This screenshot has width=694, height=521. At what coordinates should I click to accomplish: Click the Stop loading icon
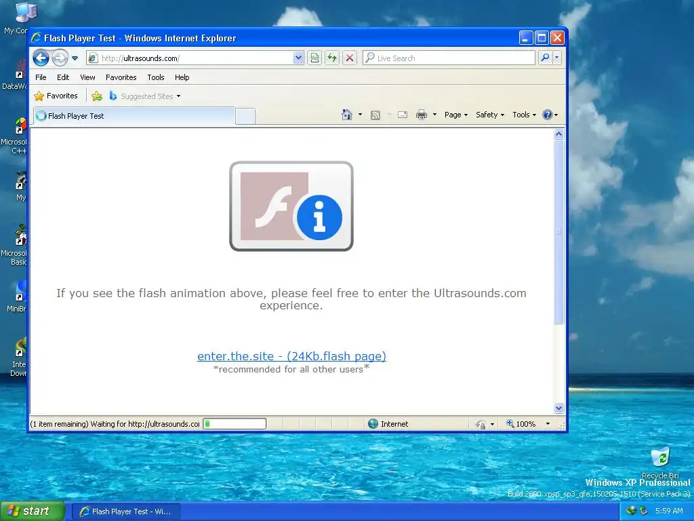(x=350, y=58)
